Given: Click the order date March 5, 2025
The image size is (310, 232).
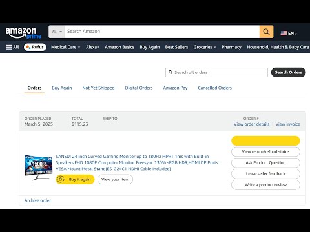Looking at the screenshot, I should pos(39,124).
